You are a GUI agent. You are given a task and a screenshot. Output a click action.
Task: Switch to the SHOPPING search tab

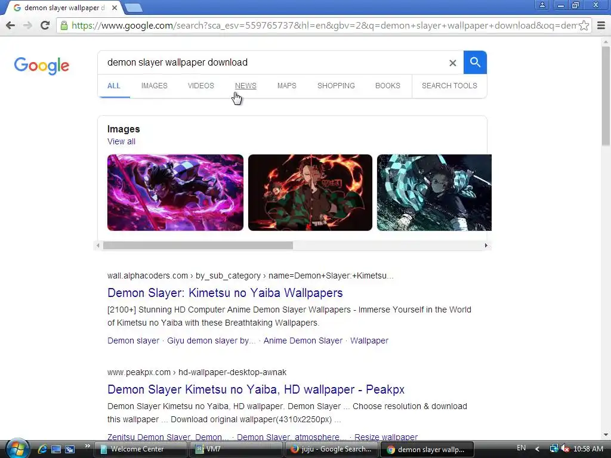point(336,86)
